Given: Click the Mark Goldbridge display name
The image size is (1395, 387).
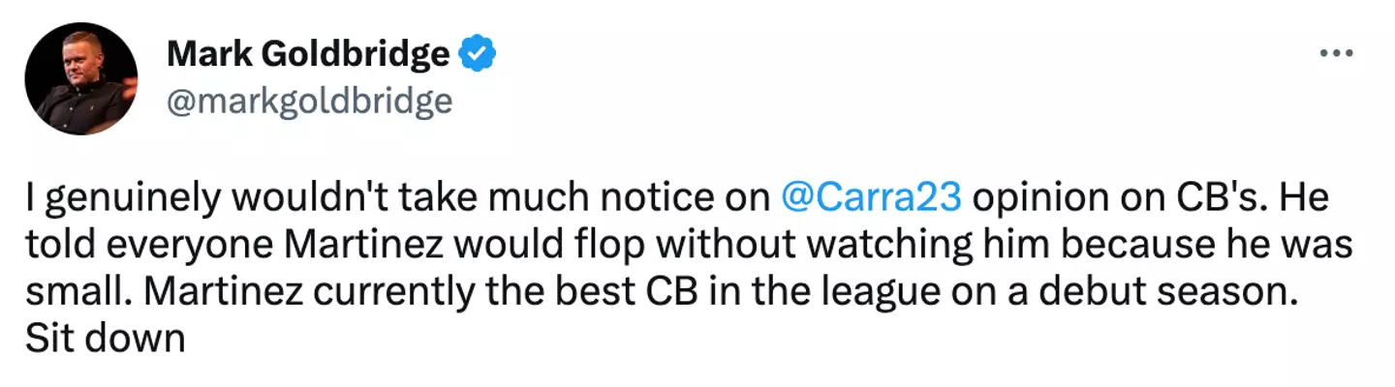Looking at the screenshot, I should tap(307, 55).
